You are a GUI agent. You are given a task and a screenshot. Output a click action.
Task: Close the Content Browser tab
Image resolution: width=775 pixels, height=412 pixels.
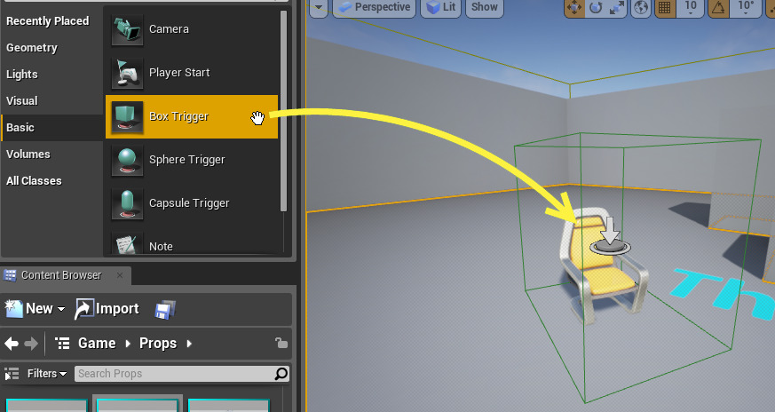[120, 275]
